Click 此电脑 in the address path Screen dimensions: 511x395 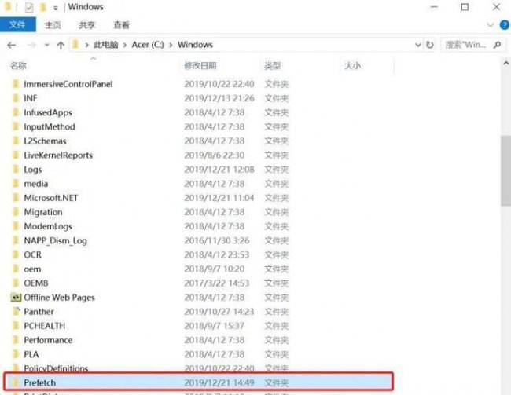[106, 45]
